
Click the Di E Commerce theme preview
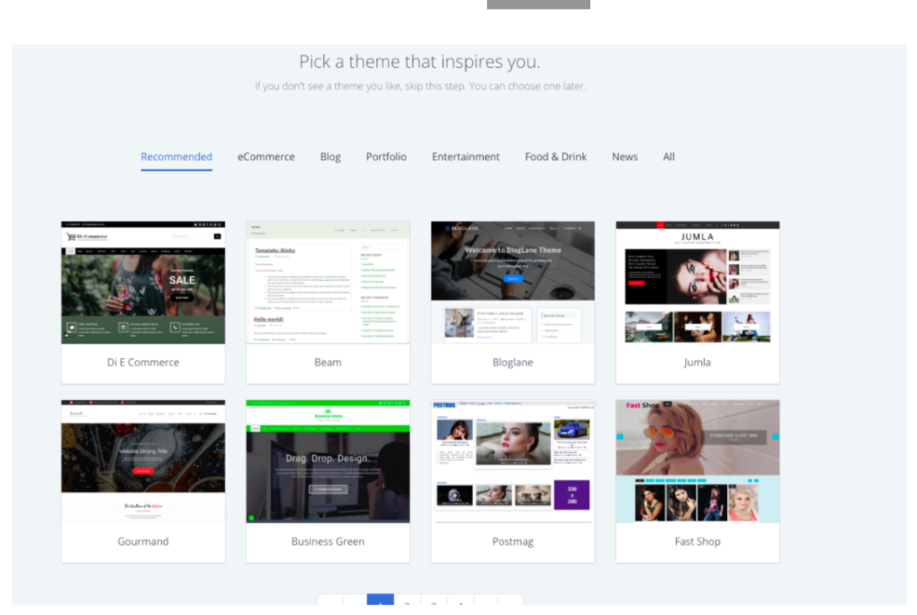[143, 282]
